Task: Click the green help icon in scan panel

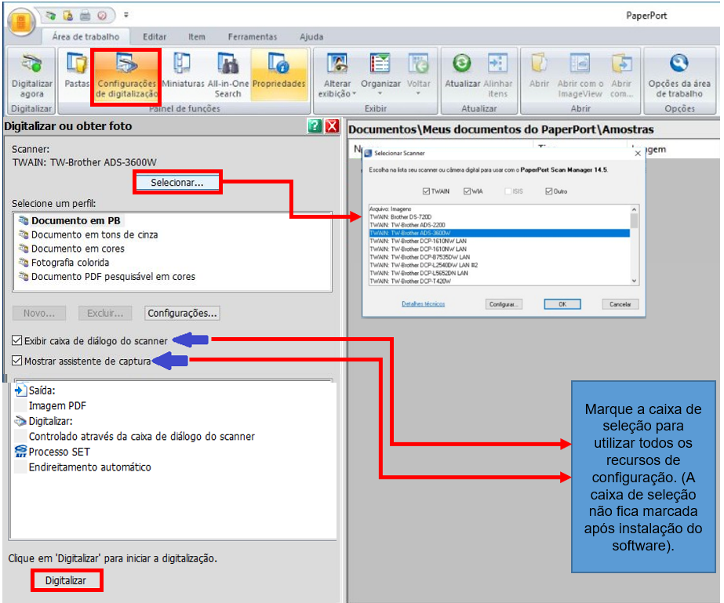Action: point(315,125)
